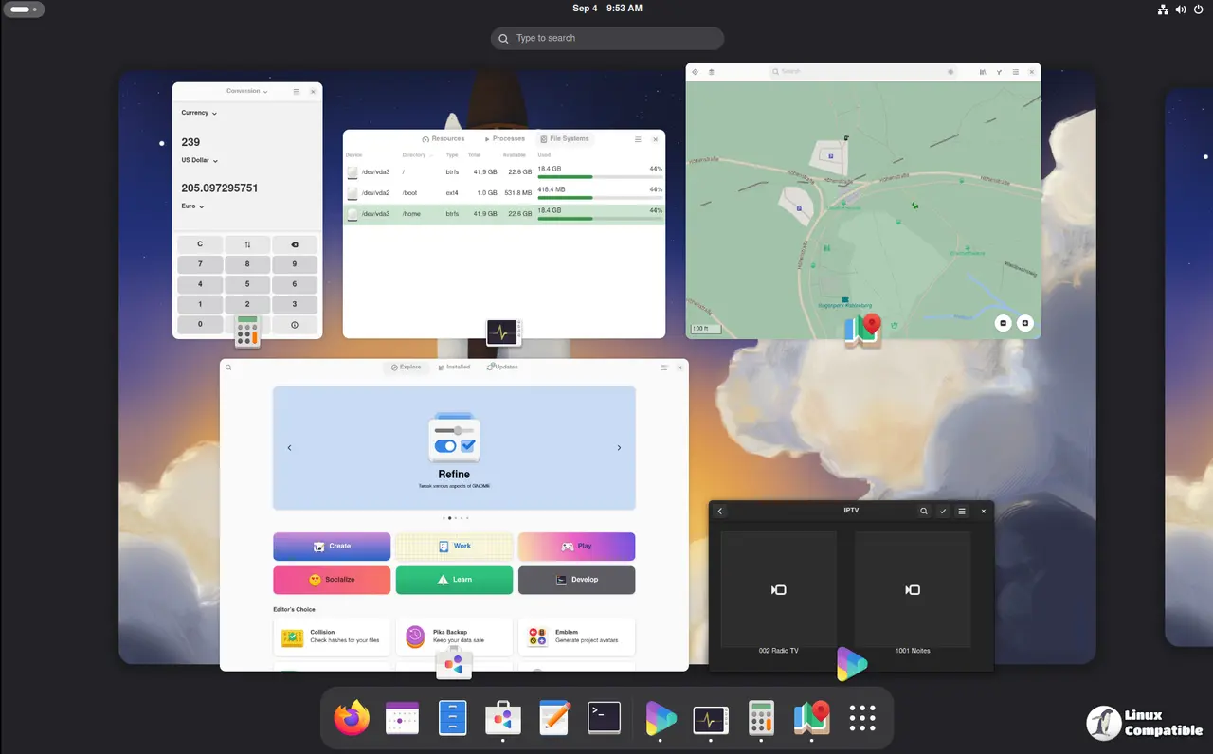Open the Create category
This screenshot has width=1213, height=754.
(x=332, y=547)
